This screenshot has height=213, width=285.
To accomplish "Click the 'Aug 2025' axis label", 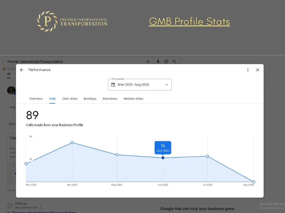I will tap(248, 185).
